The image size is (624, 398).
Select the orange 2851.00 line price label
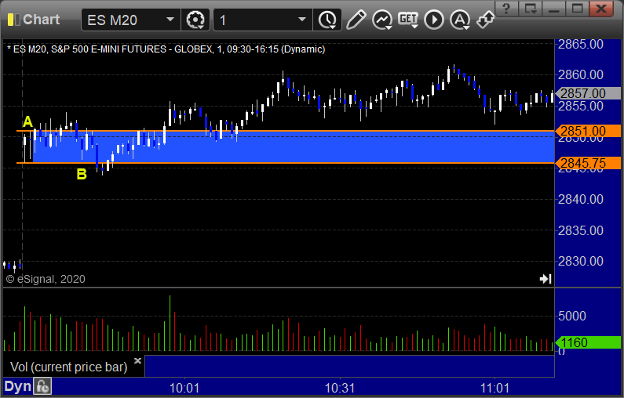(588, 131)
